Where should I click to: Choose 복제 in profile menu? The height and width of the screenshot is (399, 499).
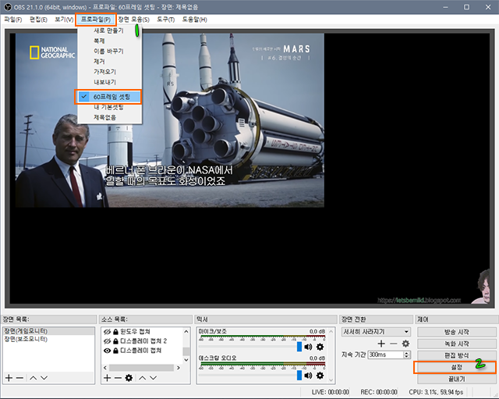coord(99,41)
